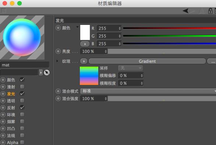Open the 混合模式 标准 dropdown
Screen dimensions: 216x145
[148, 91]
